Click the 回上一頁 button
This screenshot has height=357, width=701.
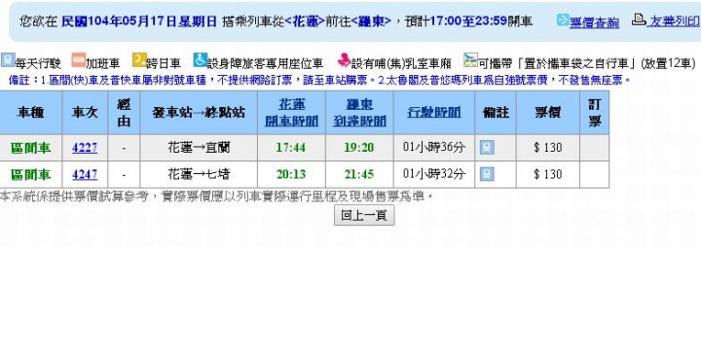[364, 215]
